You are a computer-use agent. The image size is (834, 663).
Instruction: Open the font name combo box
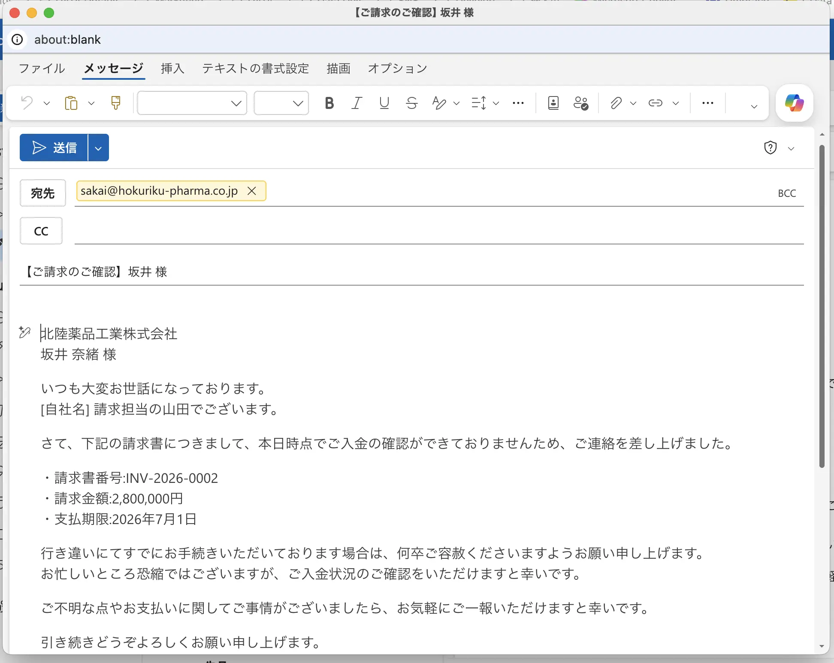coord(192,103)
